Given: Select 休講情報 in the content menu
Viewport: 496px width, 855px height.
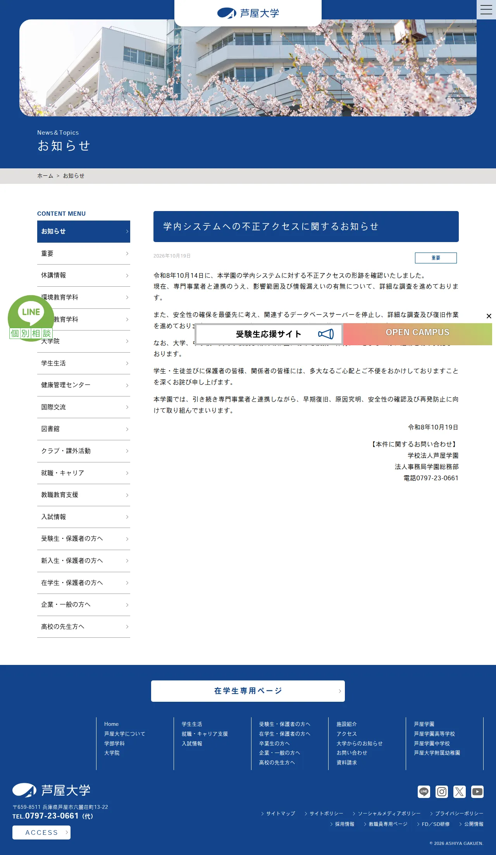Looking at the screenshot, I should coord(84,275).
